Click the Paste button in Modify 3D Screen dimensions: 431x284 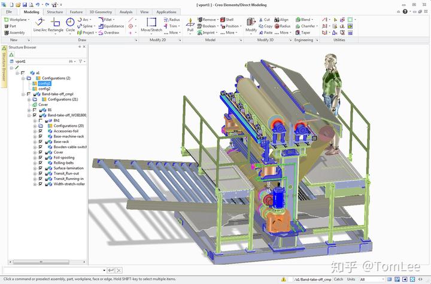point(266,33)
